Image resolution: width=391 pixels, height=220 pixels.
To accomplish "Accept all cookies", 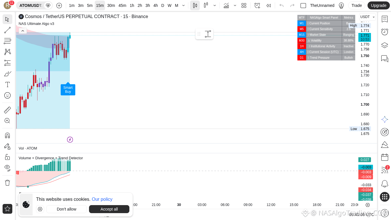I will [109, 209].
